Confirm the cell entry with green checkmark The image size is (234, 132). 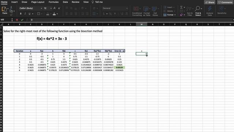click(x=22, y=20)
